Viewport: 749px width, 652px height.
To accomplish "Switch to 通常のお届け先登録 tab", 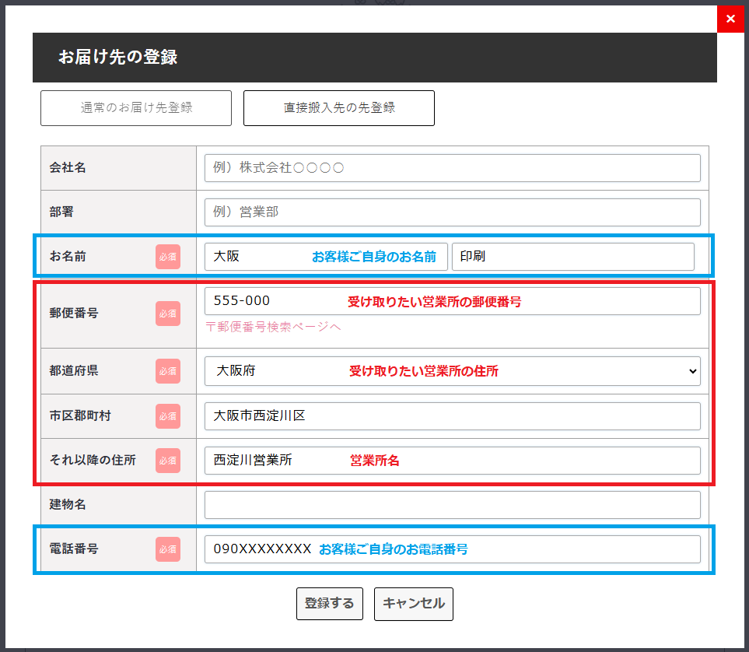I will click(x=136, y=108).
